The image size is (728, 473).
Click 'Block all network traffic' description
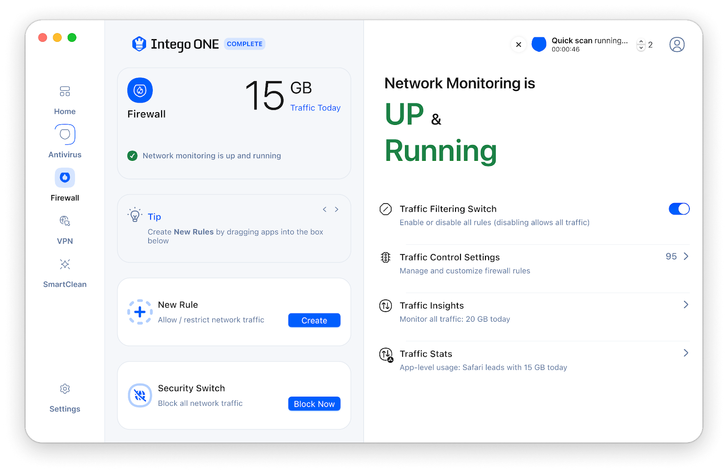tap(200, 403)
